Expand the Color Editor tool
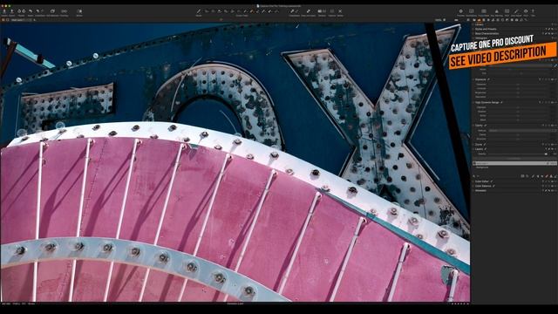The width and height of the screenshot is (558, 314). pyautogui.click(x=473, y=181)
